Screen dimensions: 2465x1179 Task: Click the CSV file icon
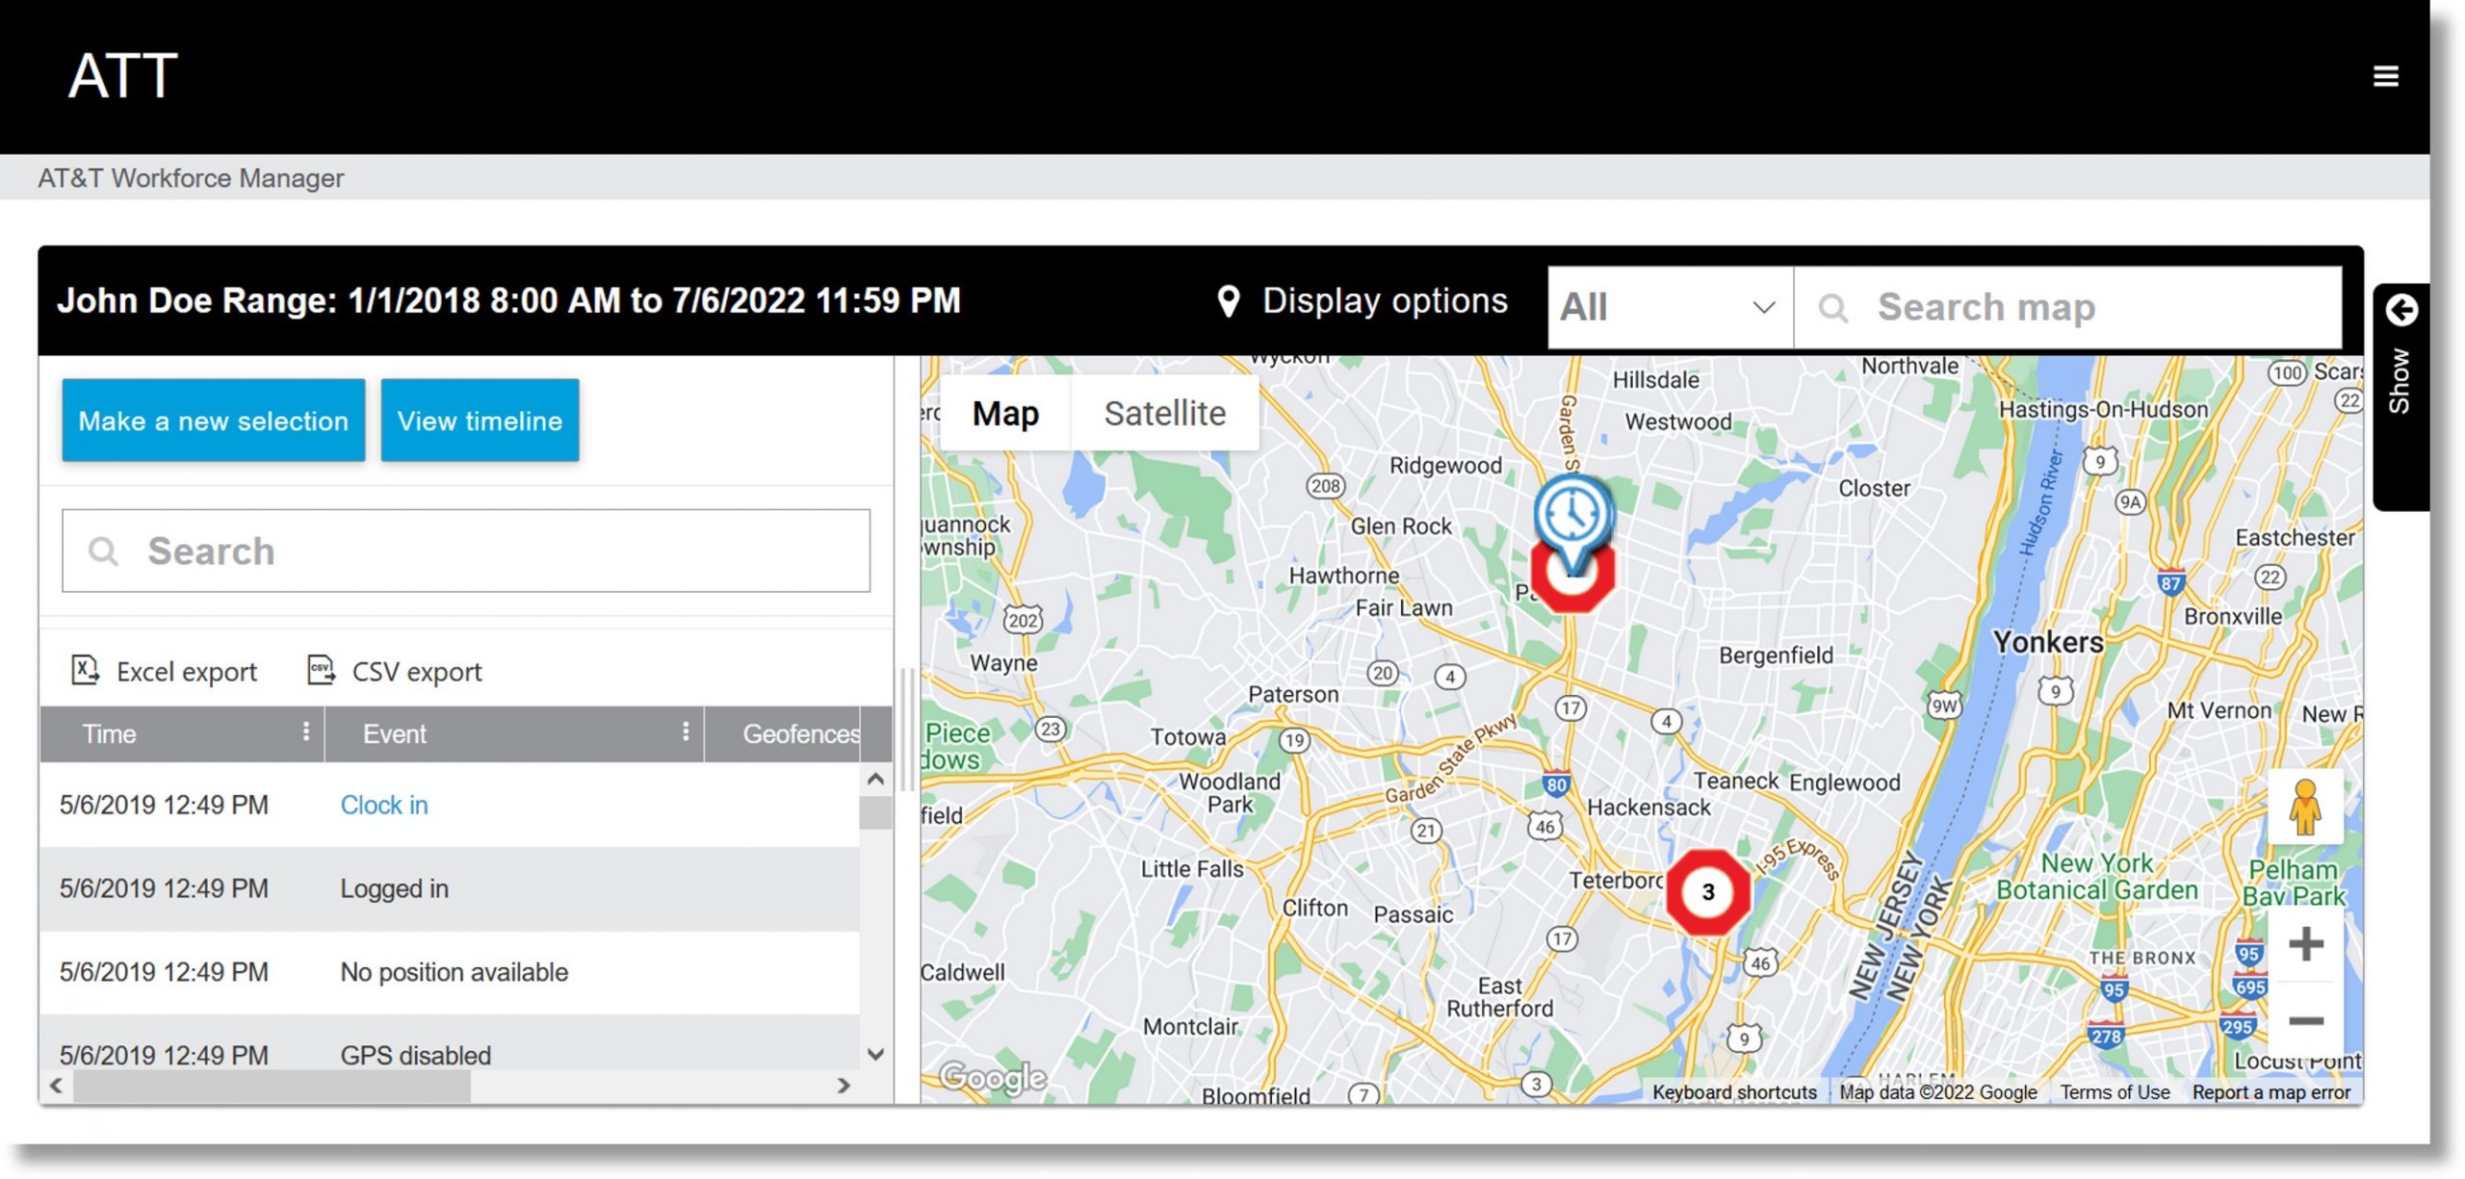coord(321,669)
